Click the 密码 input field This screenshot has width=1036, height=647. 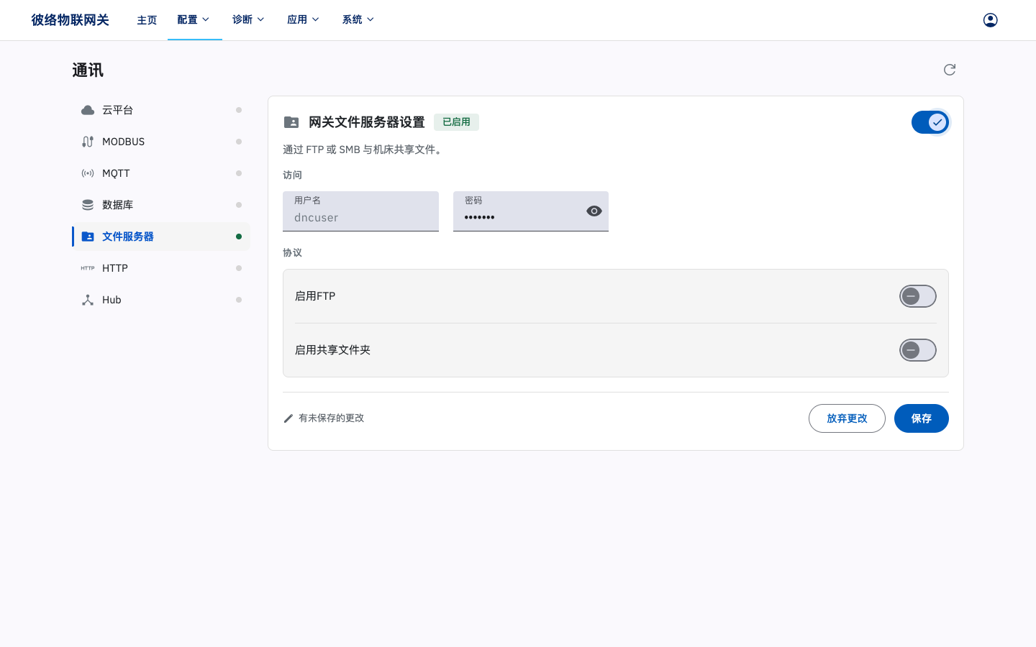[531, 211]
